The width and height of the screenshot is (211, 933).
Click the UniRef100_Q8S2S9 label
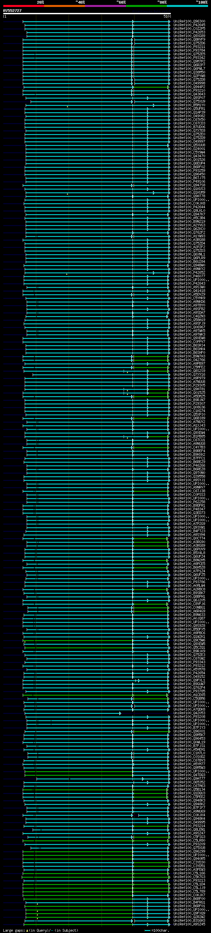pos(189,371)
